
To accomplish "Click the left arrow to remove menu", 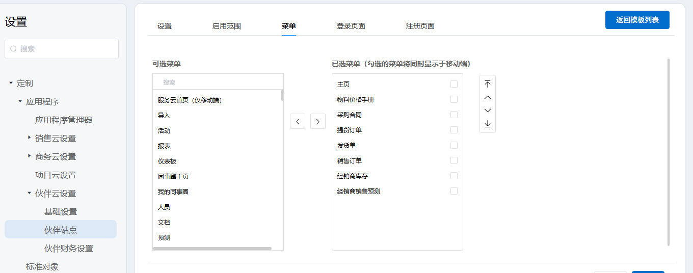I will coord(298,121).
